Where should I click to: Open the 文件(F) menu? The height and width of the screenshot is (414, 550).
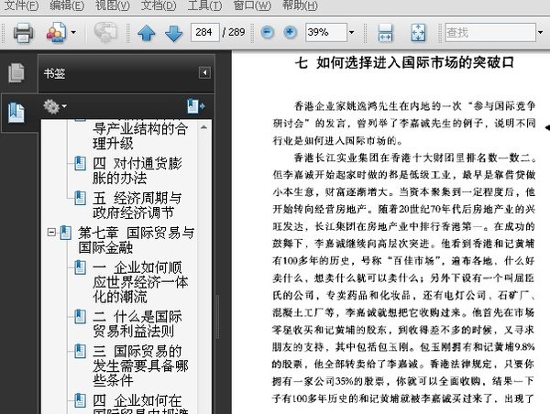click(21, 5)
